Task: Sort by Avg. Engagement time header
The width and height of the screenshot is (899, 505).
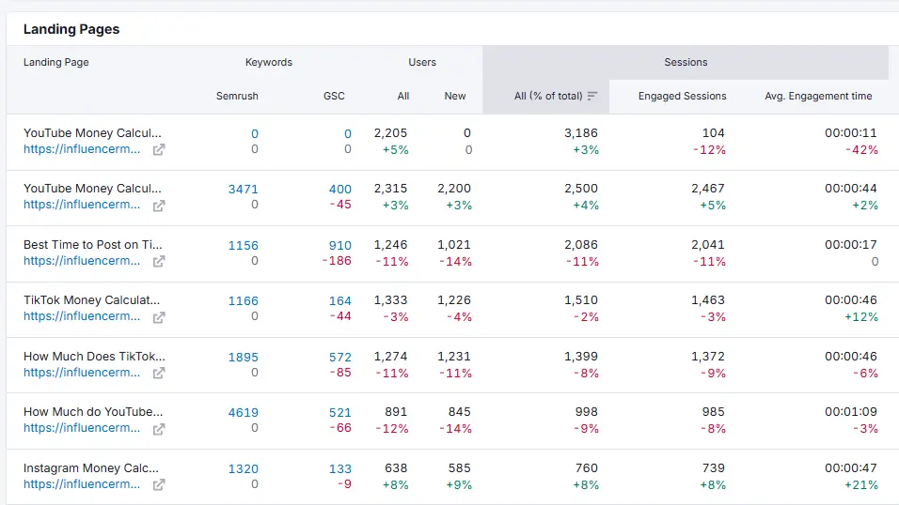Action: tap(818, 96)
